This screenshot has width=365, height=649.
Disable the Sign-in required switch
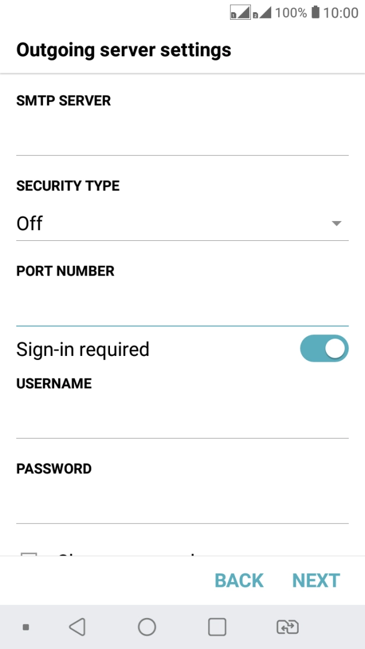[x=324, y=349]
